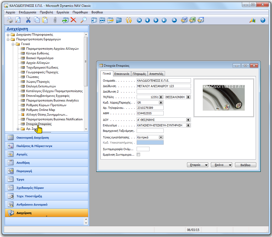Open the Προβολή menu
The image size is (272, 237).
click(46, 12)
